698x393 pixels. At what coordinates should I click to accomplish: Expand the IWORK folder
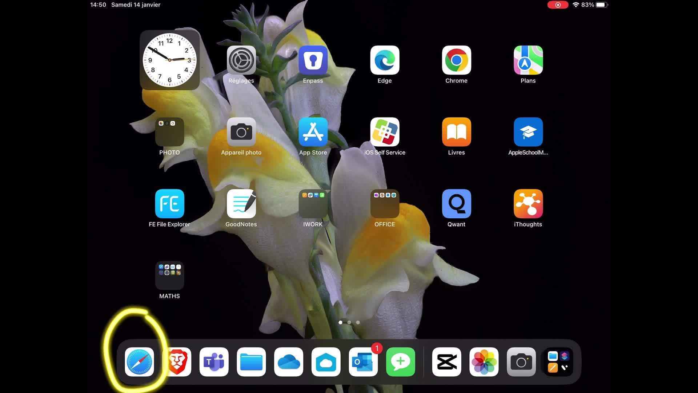313,204
